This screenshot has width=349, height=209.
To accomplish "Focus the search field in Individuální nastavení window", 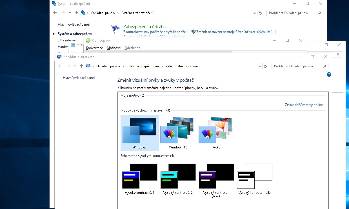I will click(x=300, y=66).
